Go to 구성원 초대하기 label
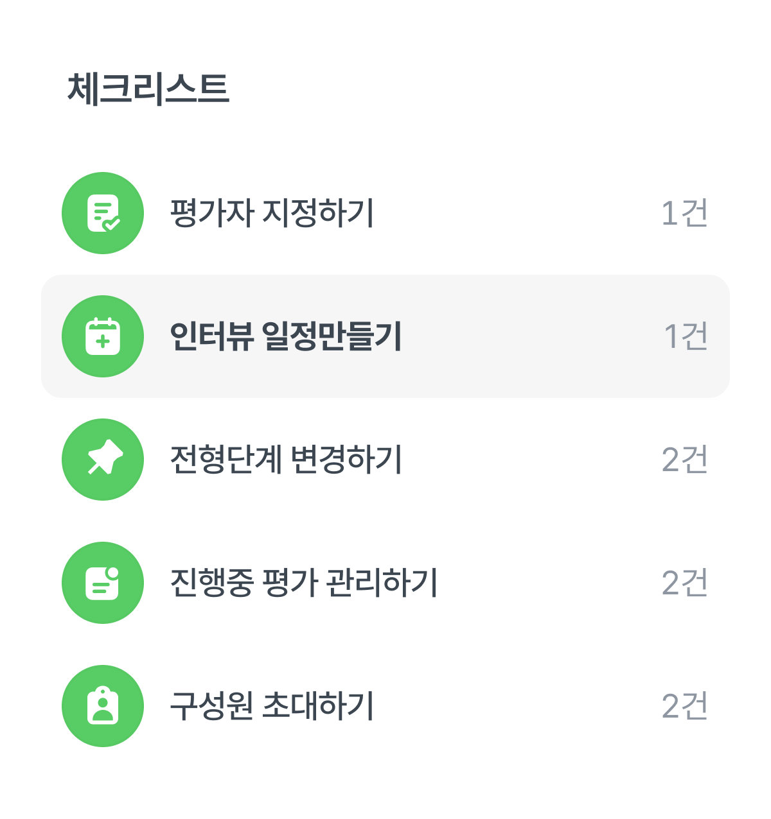771x819 pixels. tap(271, 706)
